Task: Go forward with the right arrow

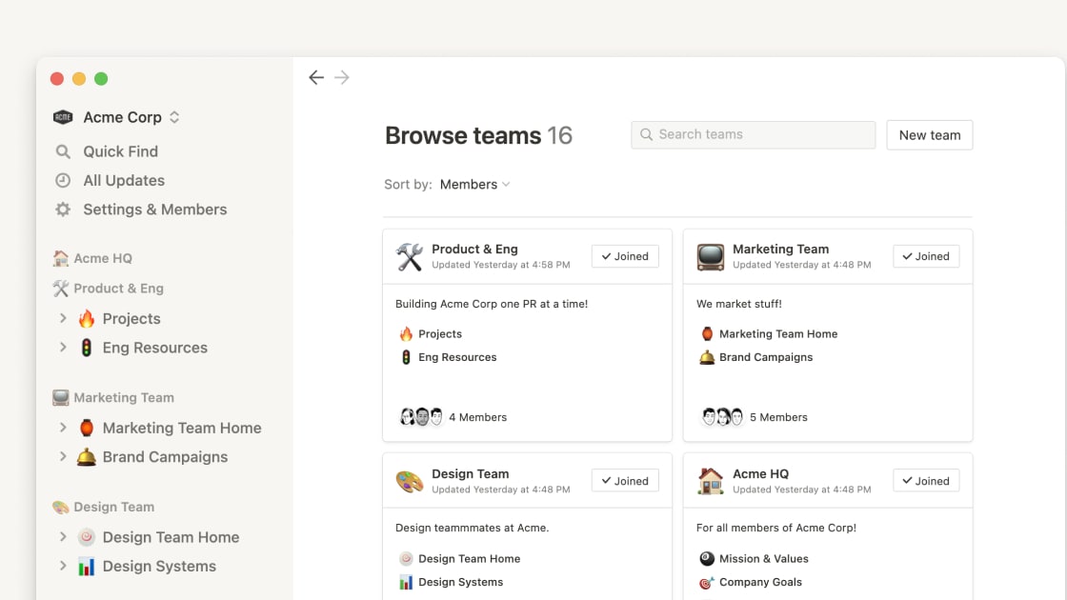Action: 342,77
